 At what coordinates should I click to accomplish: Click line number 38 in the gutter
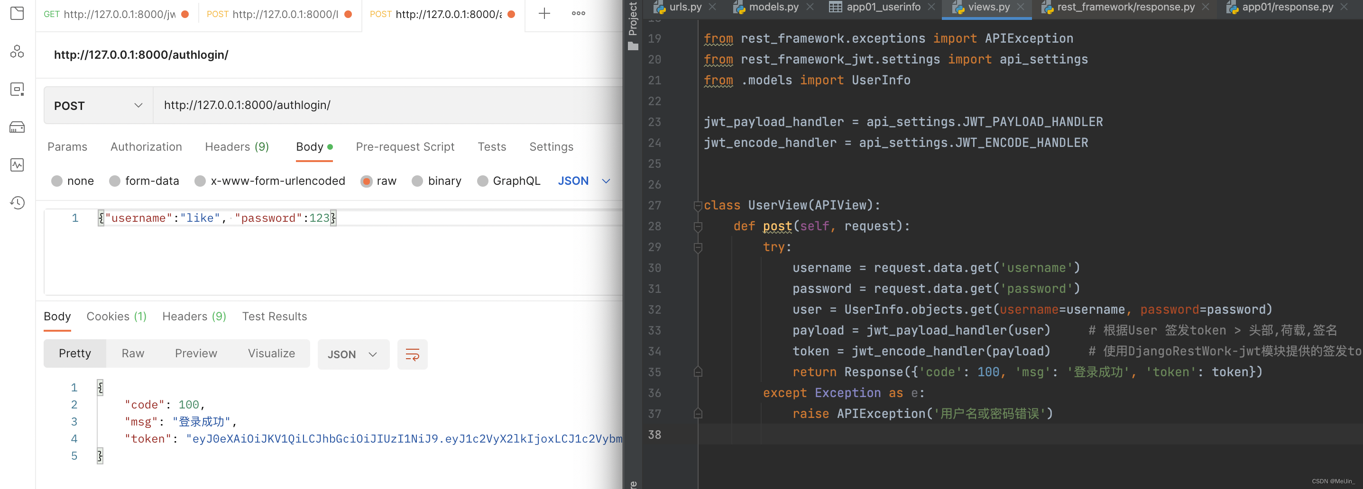coord(654,435)
